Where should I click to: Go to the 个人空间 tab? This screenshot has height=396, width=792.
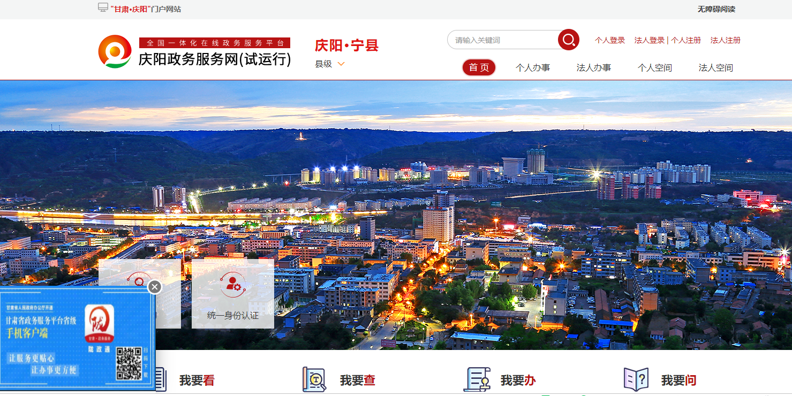coord(655,68)
